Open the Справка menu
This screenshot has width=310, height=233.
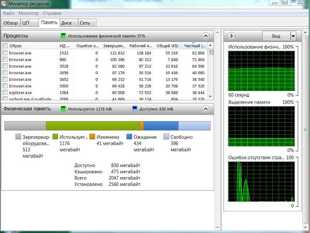[x=52, y=13]
